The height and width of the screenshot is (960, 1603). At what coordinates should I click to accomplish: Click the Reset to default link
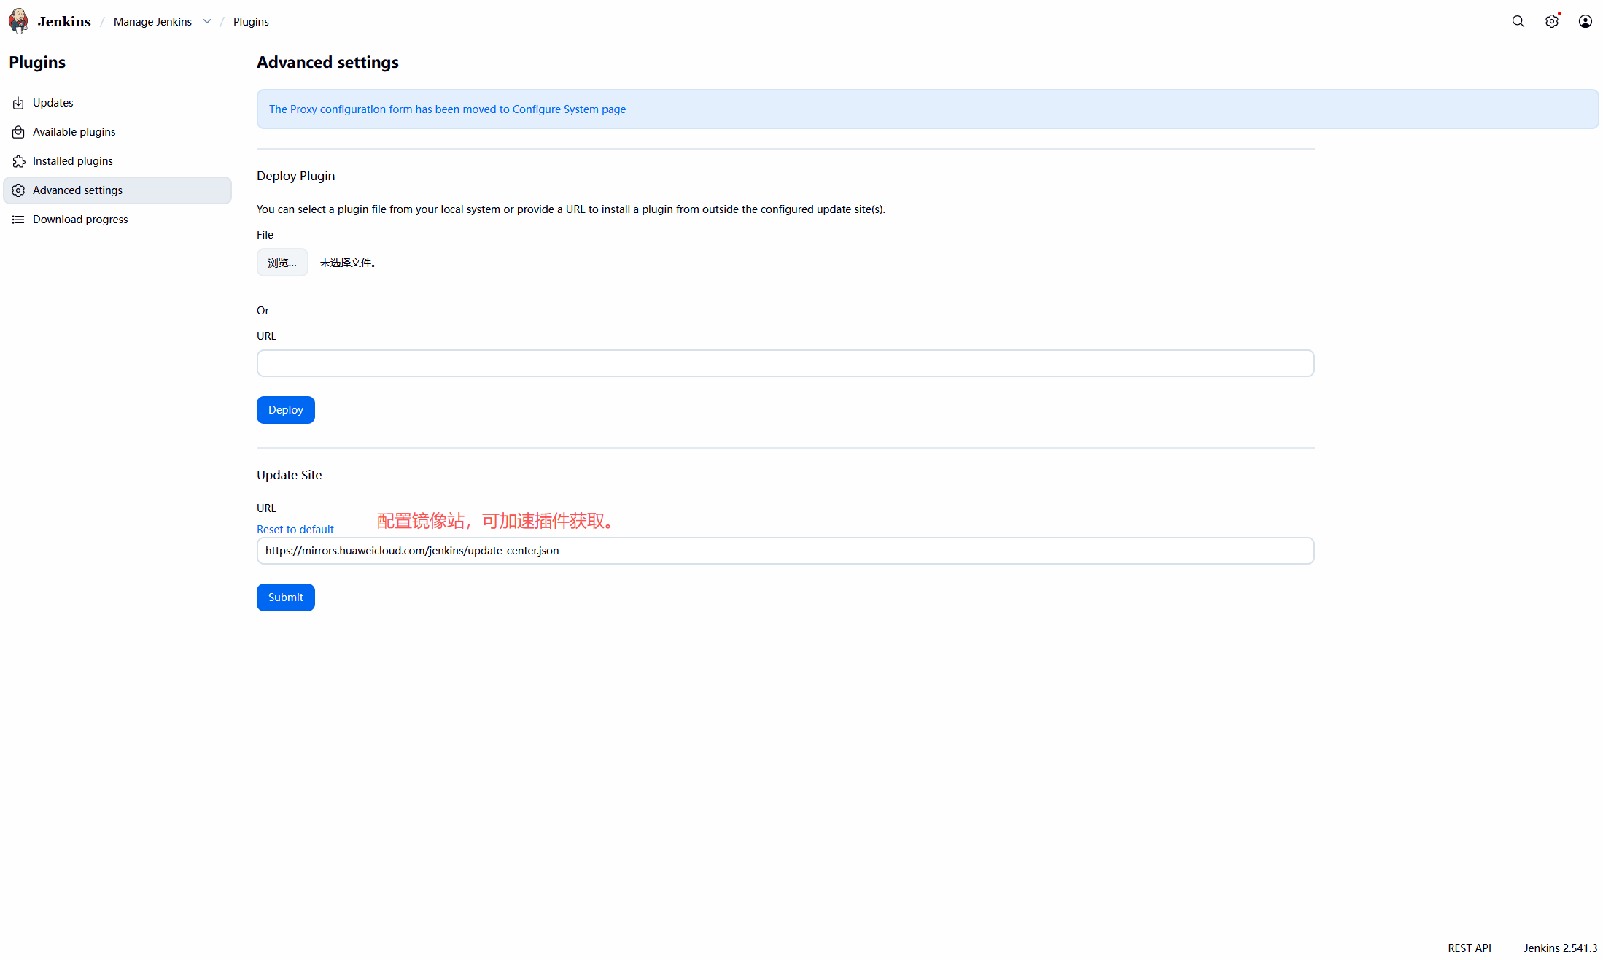(295, 530)
